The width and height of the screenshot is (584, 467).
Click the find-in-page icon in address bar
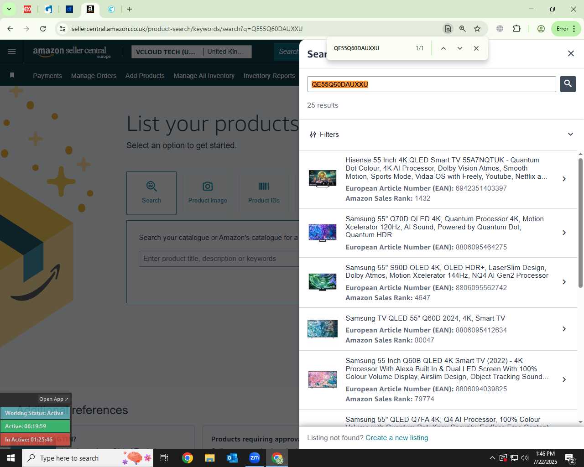coord(448,29)
